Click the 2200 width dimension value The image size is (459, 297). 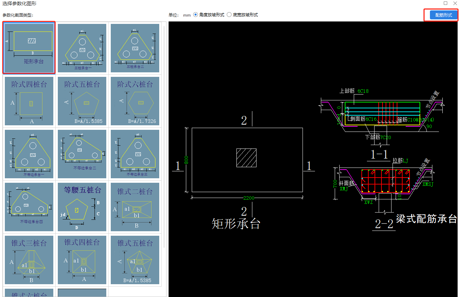(x=249, y=198)
